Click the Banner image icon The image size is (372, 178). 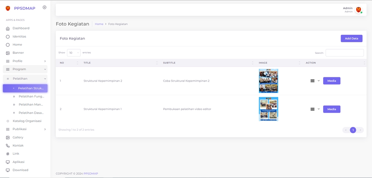pos(8,53)
